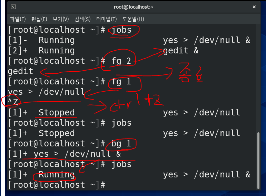
Task: Click the '[1]+ yes > /dev/null &' line
Action: 65,154
